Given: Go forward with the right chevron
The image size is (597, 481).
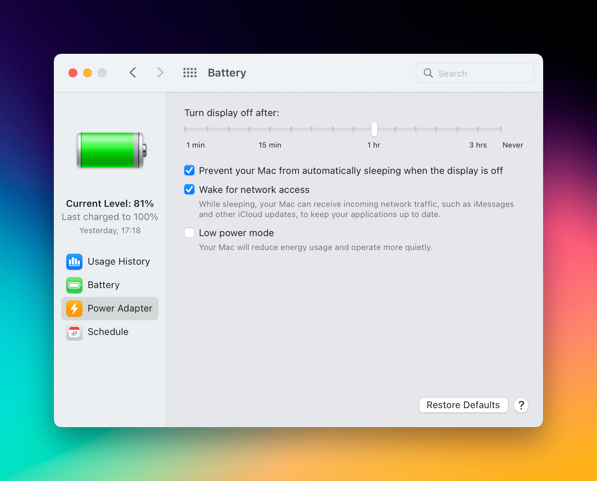Looking at the screenshot, I should (160, 73).
